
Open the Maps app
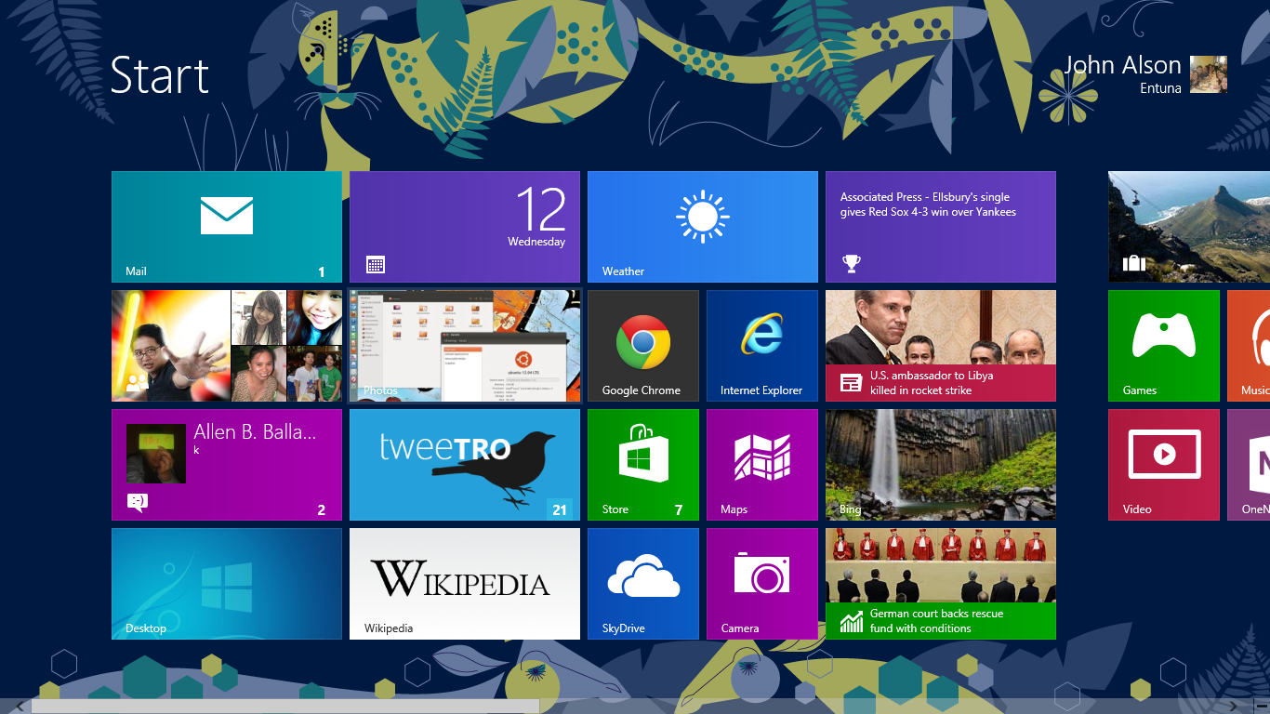point(761,464)
